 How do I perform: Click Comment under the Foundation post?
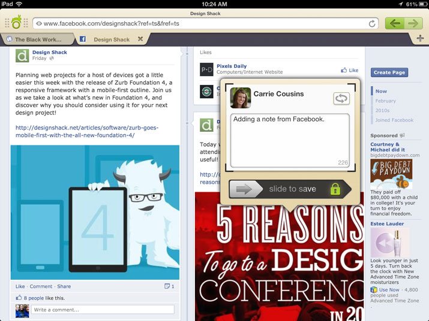click(41, 286)
